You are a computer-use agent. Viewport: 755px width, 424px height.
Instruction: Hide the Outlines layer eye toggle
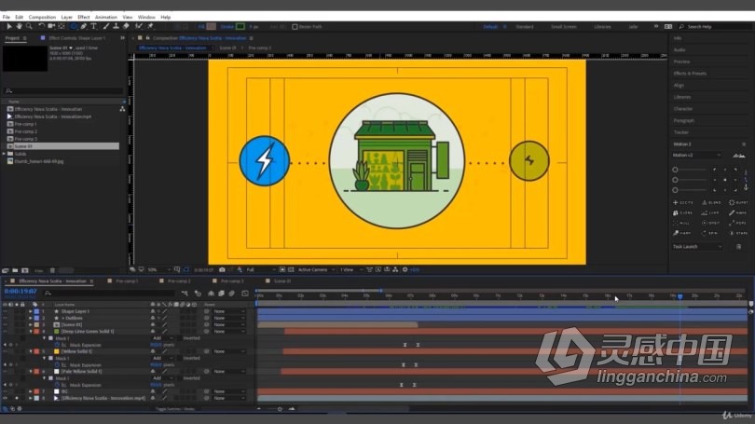point(6,318)
